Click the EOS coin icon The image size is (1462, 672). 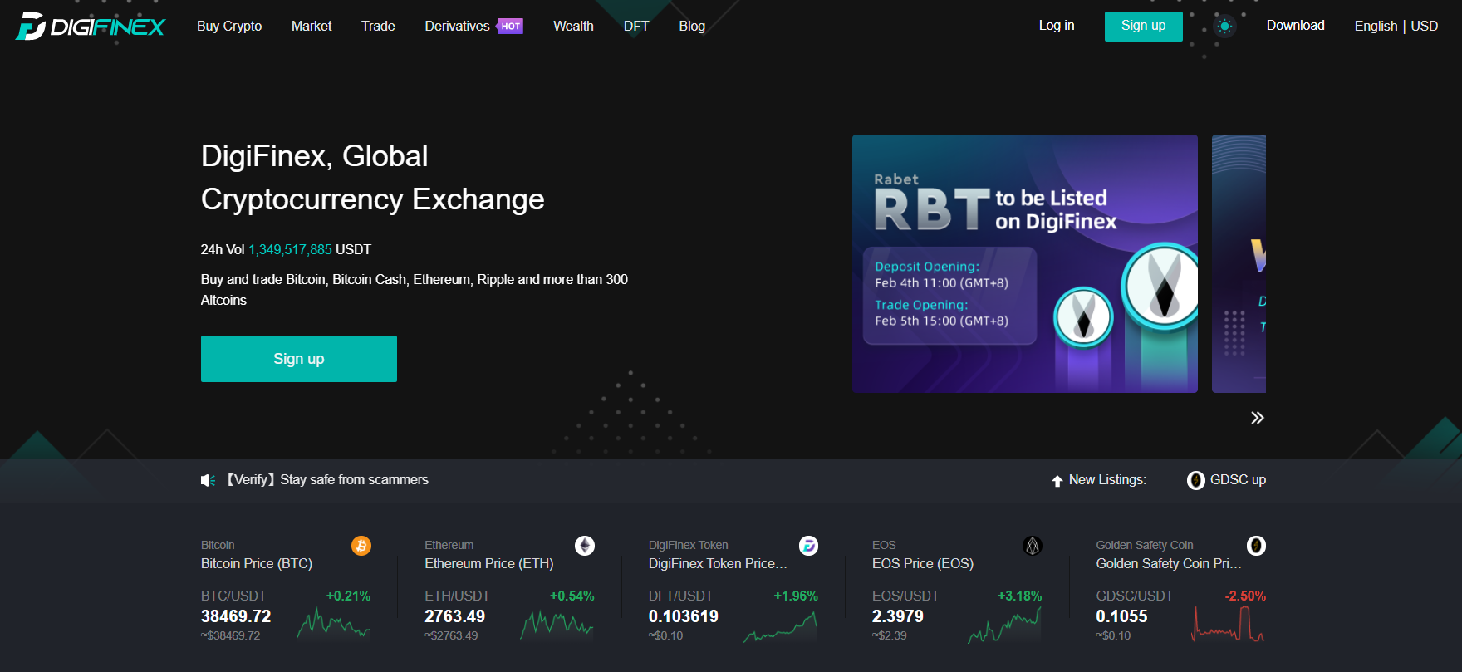[1033, 546]
